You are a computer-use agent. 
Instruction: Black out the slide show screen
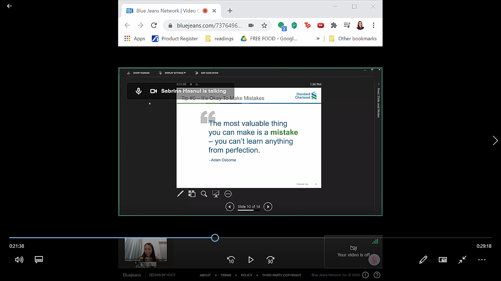(216, 194)
